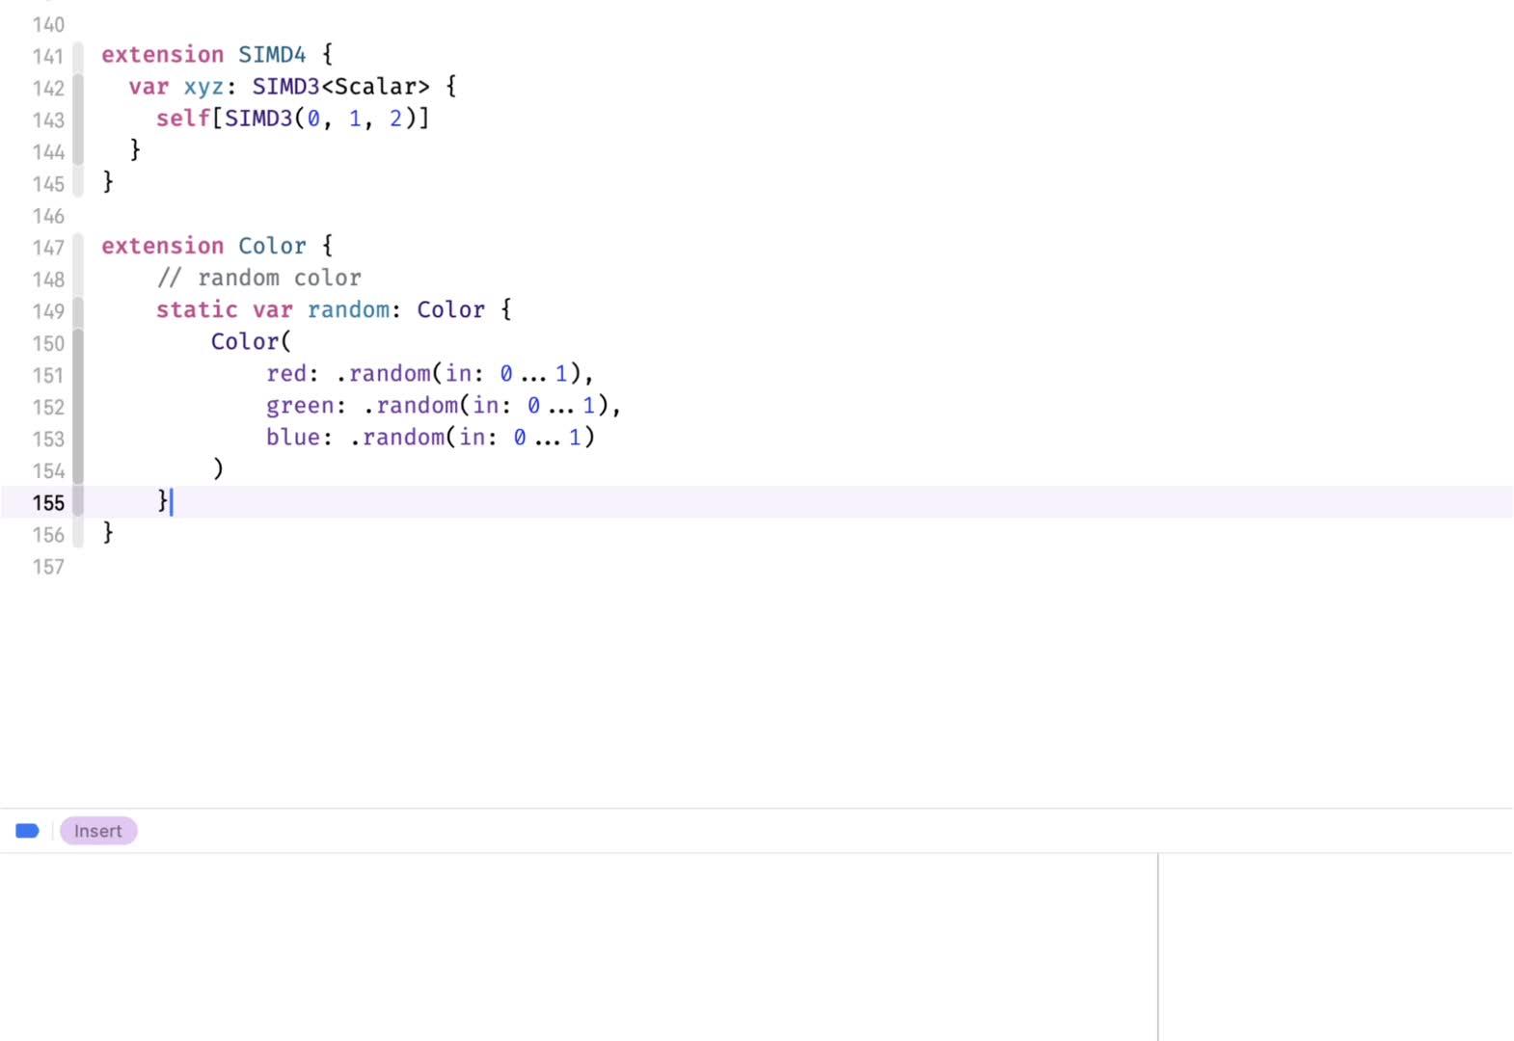Click the Insert mode indicator
This screenshot has height=1041, width=1514.
pos(98,831)
